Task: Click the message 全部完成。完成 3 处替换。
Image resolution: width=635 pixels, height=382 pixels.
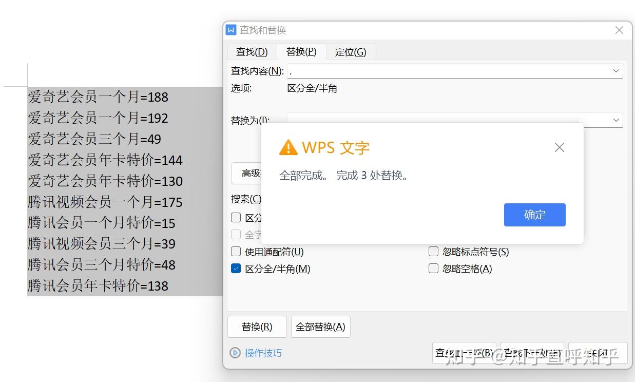Action: point(343,176)
